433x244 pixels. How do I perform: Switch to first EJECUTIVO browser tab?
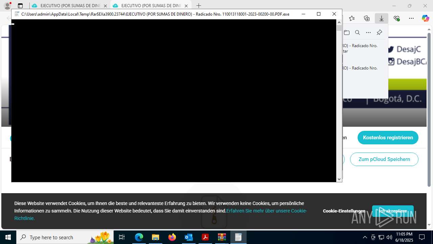[x=70, y=6]
